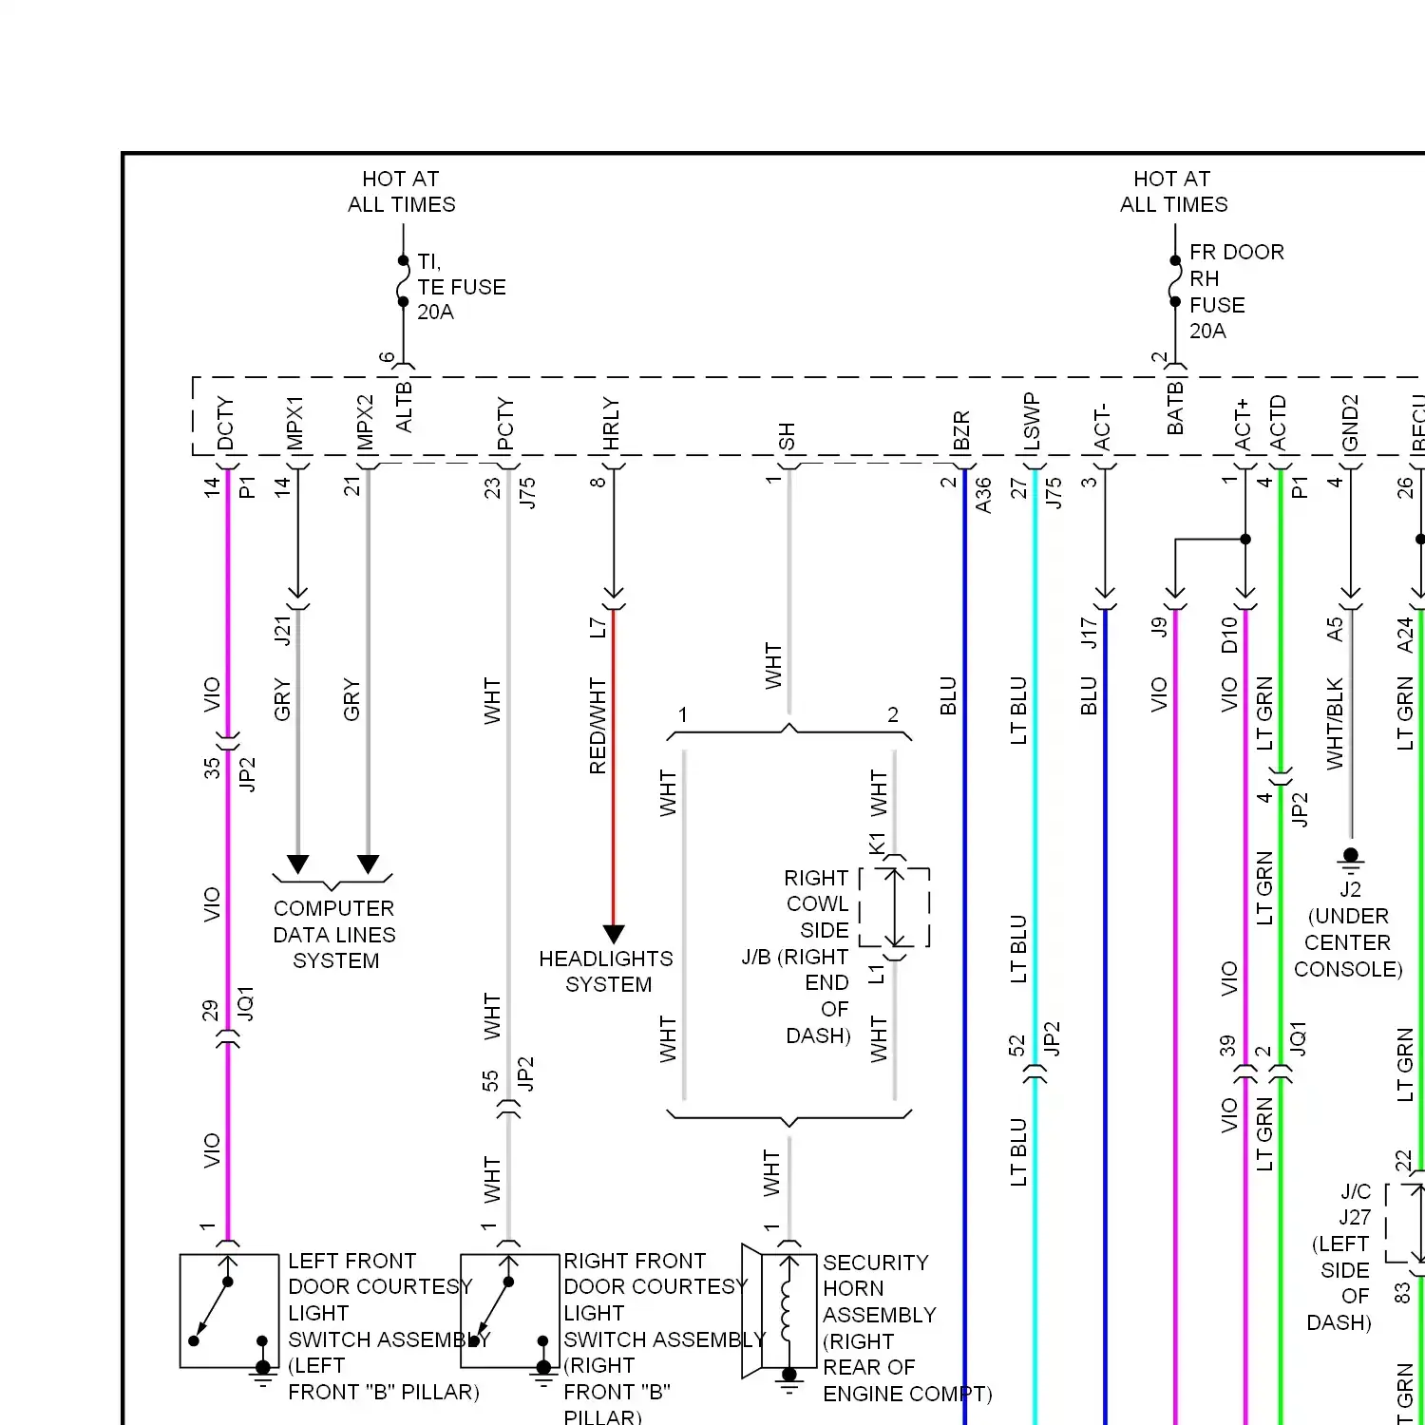Click the A24 connector label
This screenshot has width=1425, height=1425.
pyautogui.click(x=1405, y=636)
